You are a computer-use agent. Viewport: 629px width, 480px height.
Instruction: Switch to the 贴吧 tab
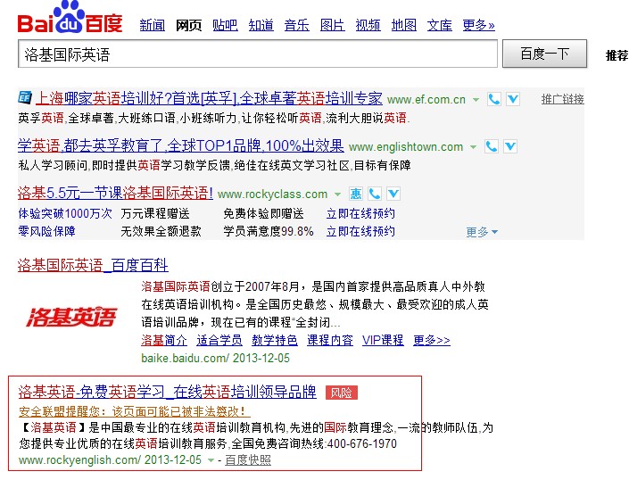pos(225,25)
